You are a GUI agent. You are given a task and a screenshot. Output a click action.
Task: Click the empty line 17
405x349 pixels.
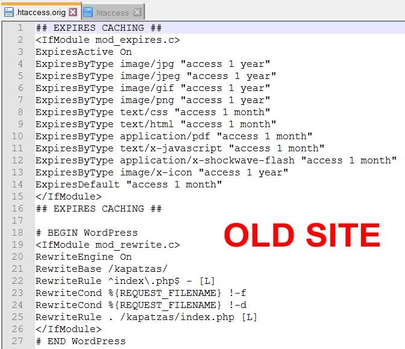(x=121, y=221)
